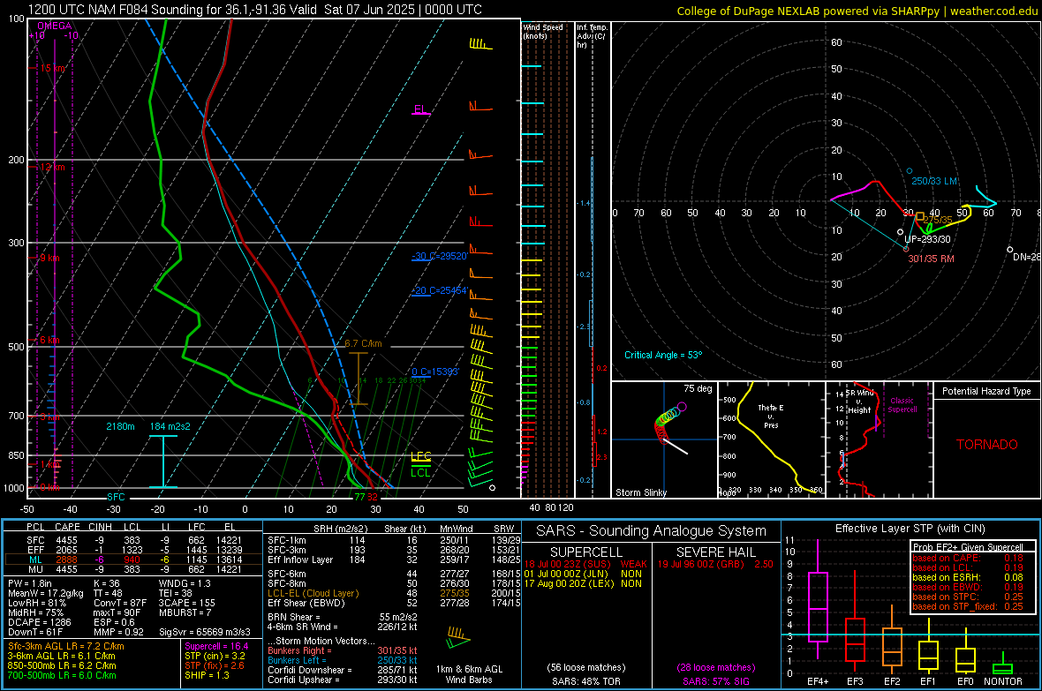Image resolution: width=1042 pixels, height=691 pixels.
Task: Select the highlighted ML parcel row
Action: [133, 560]
